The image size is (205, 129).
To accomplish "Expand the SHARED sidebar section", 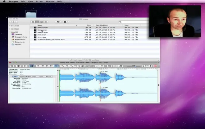I will click(10, 29).
